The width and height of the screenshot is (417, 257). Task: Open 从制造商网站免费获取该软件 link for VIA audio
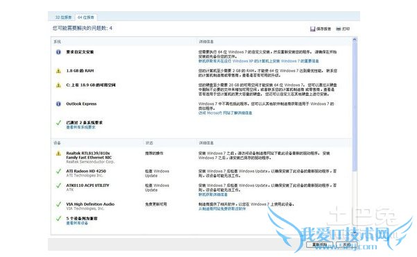222,209
